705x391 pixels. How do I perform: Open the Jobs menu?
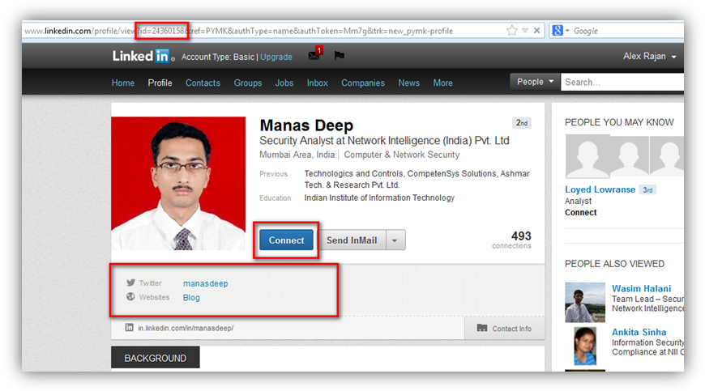point(284,83)
